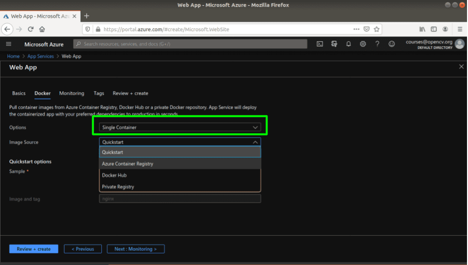Go back with the Previous button
468x265 pixels.
(83, 249)
